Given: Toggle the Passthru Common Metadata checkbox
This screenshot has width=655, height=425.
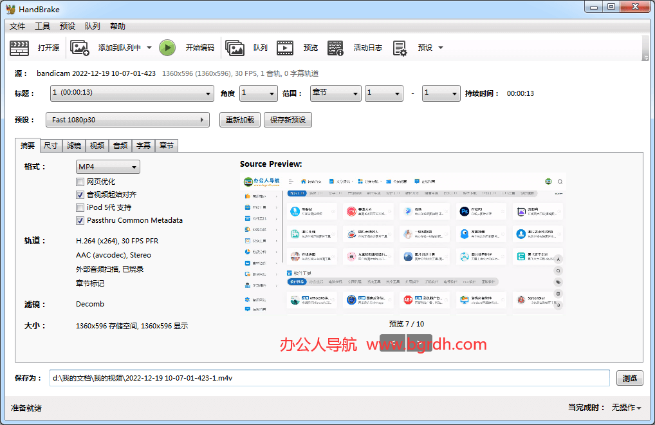Looking at the screenshot, I should [80, 220].
